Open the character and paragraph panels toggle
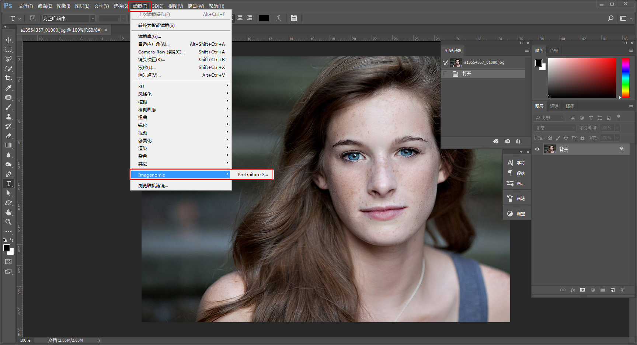This screenshot has height=345, width=637. point(294,18)
